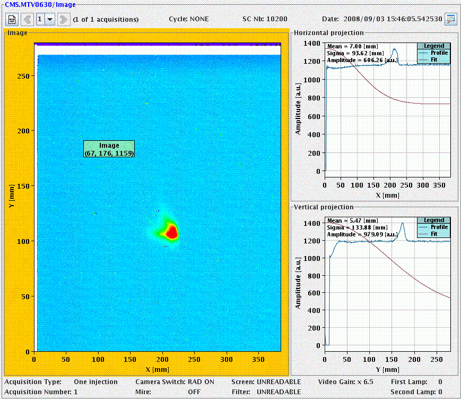The width and height of the screenshot is (461, 399).
Task: Select Profile in Vertical projection legend
Action: pos(434,227)
